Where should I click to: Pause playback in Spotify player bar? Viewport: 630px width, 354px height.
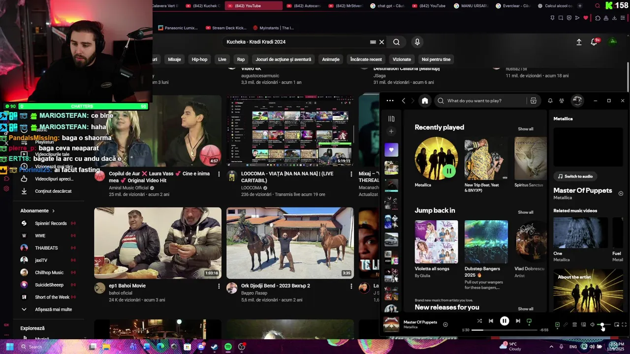click(x=504, y=321)
